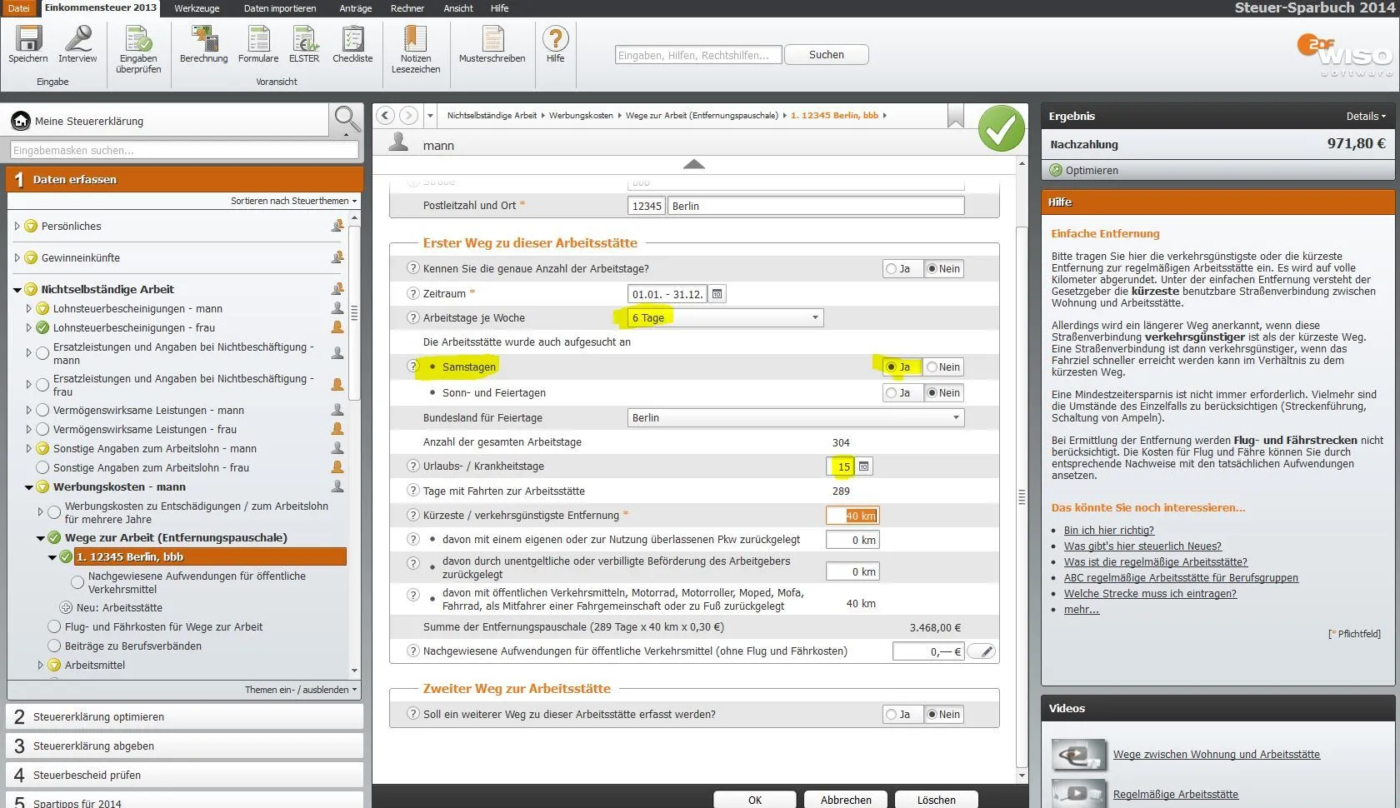The height and width of the screenshot is (808, 1400).
Task: Click Eingaben überprüfen icon
Action: (138, 41)
